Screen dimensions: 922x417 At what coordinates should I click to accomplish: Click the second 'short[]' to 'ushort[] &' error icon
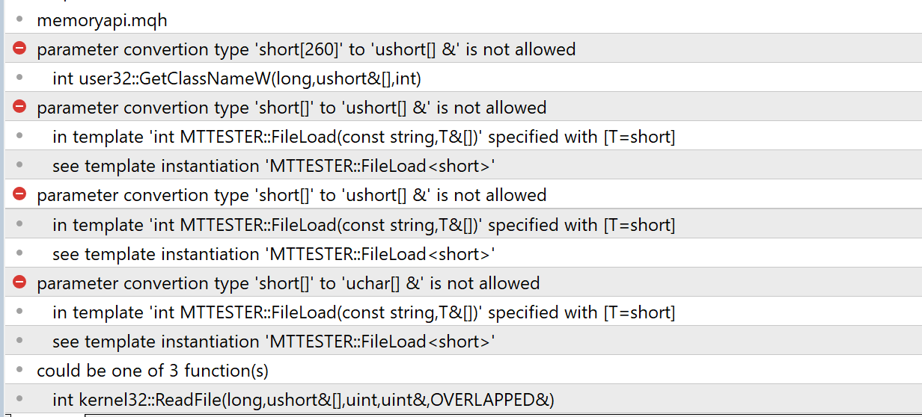(20, 195)
